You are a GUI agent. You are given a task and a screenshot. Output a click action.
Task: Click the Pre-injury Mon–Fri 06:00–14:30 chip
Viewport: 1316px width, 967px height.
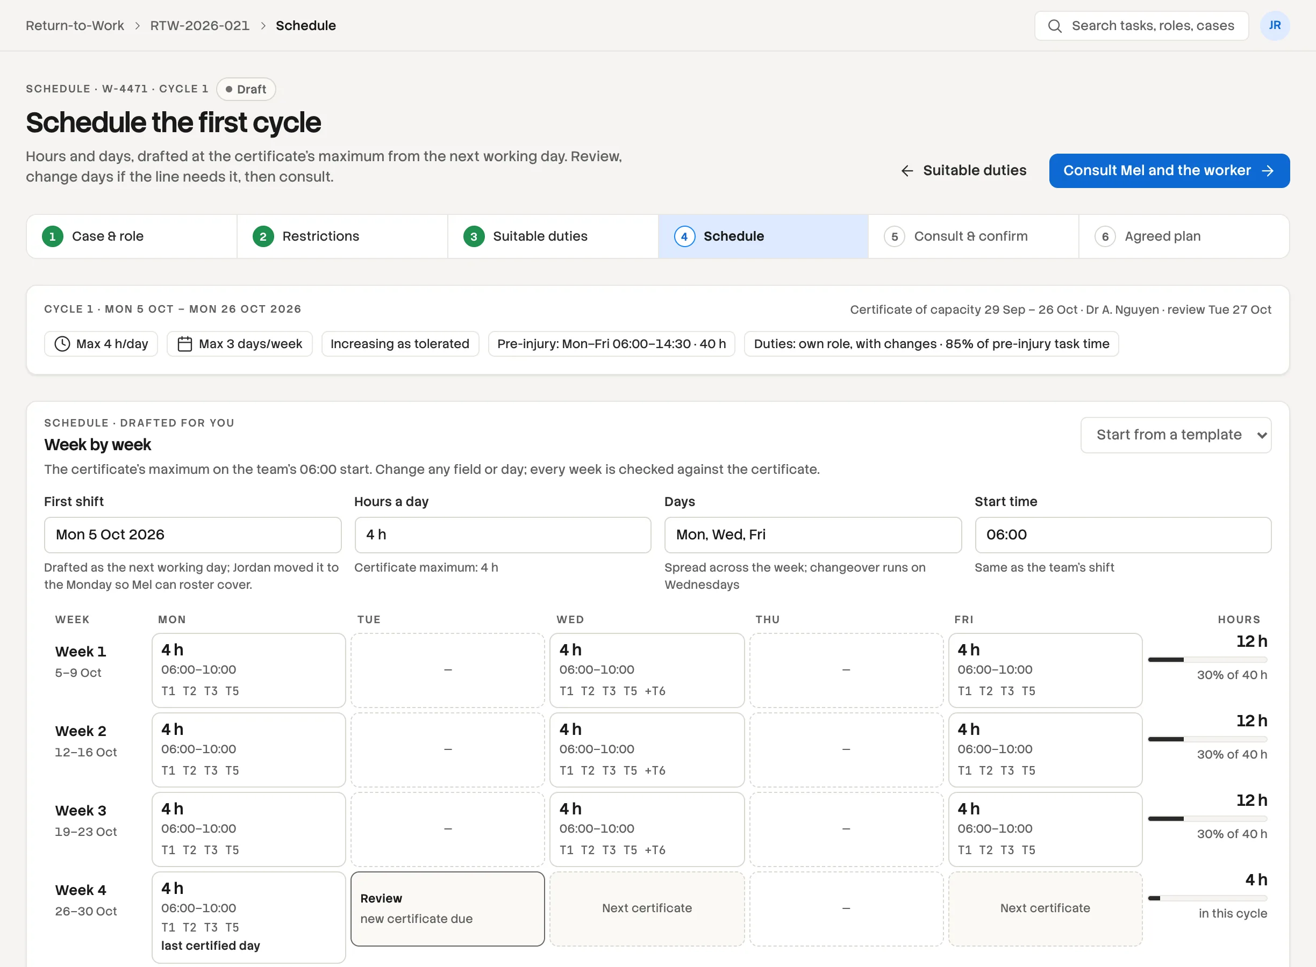pos(611,344)
